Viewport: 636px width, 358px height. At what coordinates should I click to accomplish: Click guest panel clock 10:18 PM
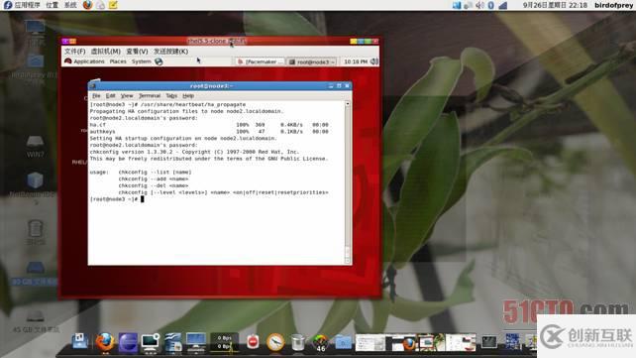[356, 61]
